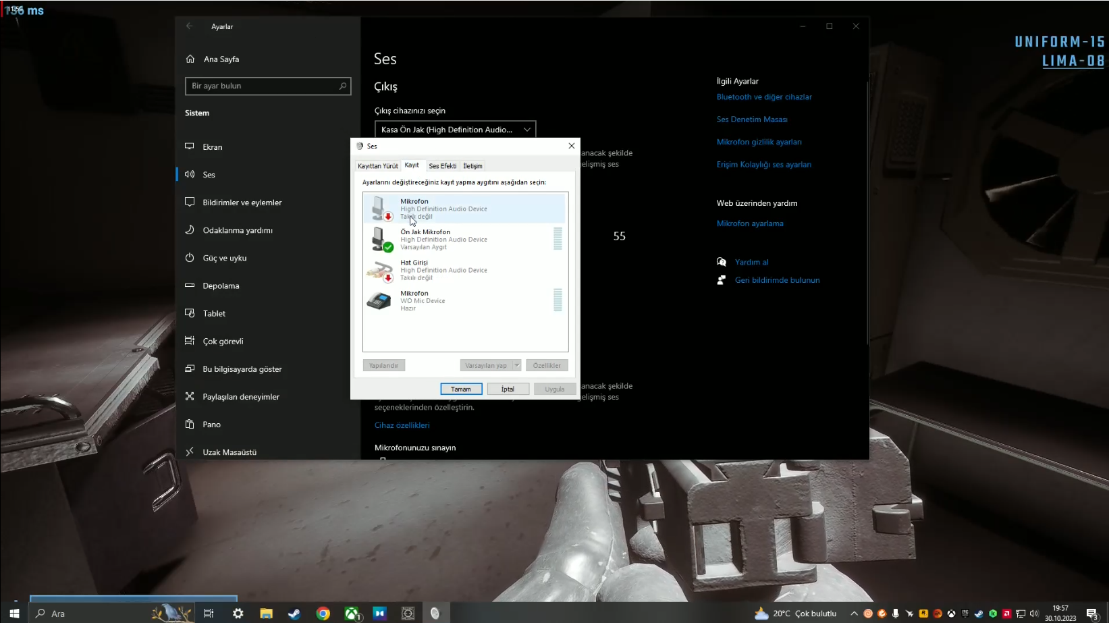1109x623 pixels.
Task: Close the Ses dialog
Action: click(x=572, y=146)
